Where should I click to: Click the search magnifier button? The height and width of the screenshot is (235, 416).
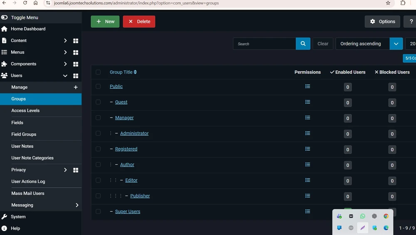click(303, 44)
